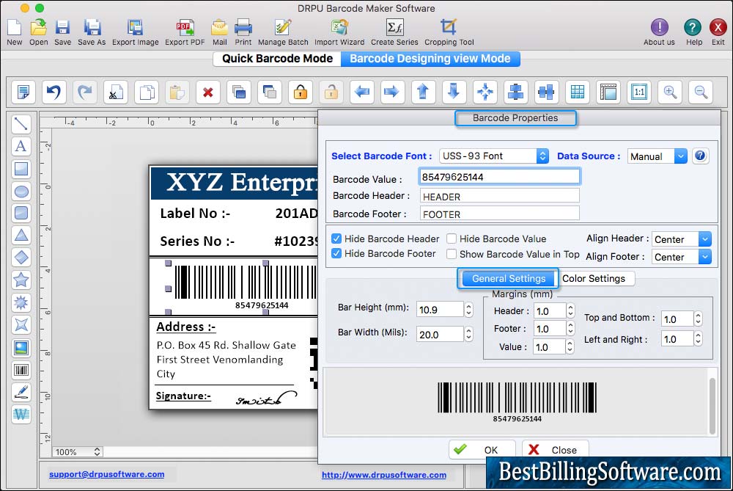Click the open padlock unlock icon
Image resolution: width=733 pixels, height=491 pixels.
click(x=331, y=92)
